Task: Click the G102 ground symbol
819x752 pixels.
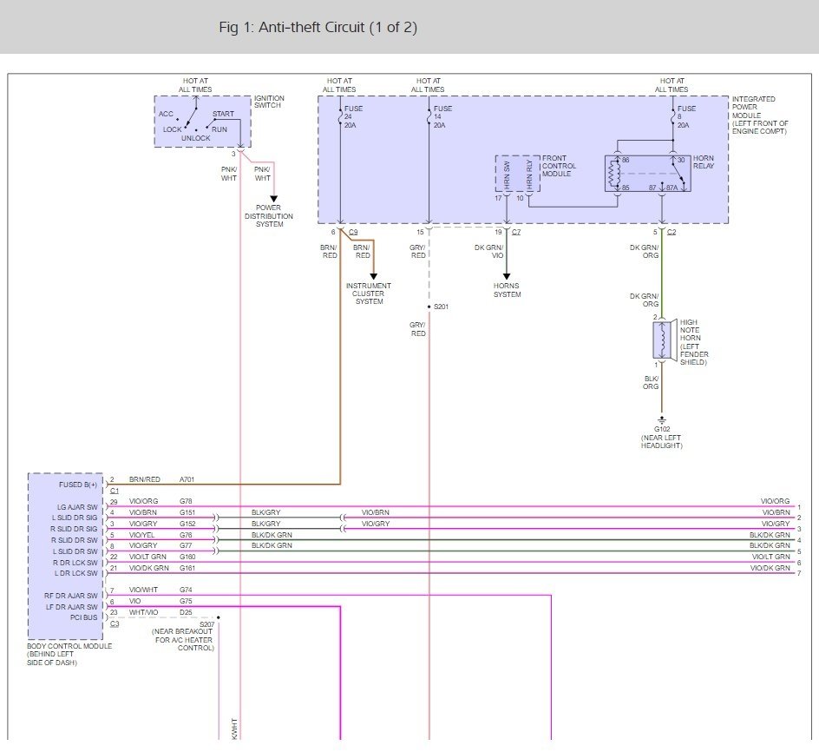Action: (x=662, y=417)
